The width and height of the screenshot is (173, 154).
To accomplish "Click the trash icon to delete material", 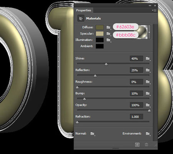I will coord(146,145).
